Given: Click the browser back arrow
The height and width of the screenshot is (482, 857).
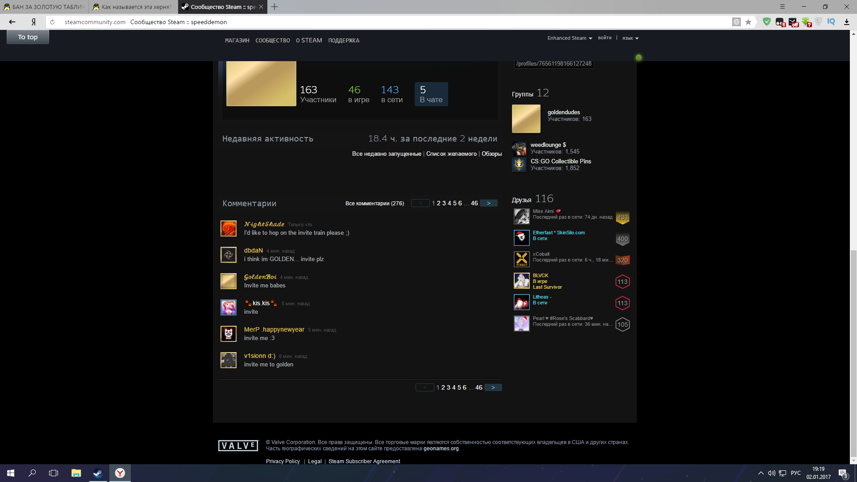Looking at the screenshot, I should coord(12,22).
